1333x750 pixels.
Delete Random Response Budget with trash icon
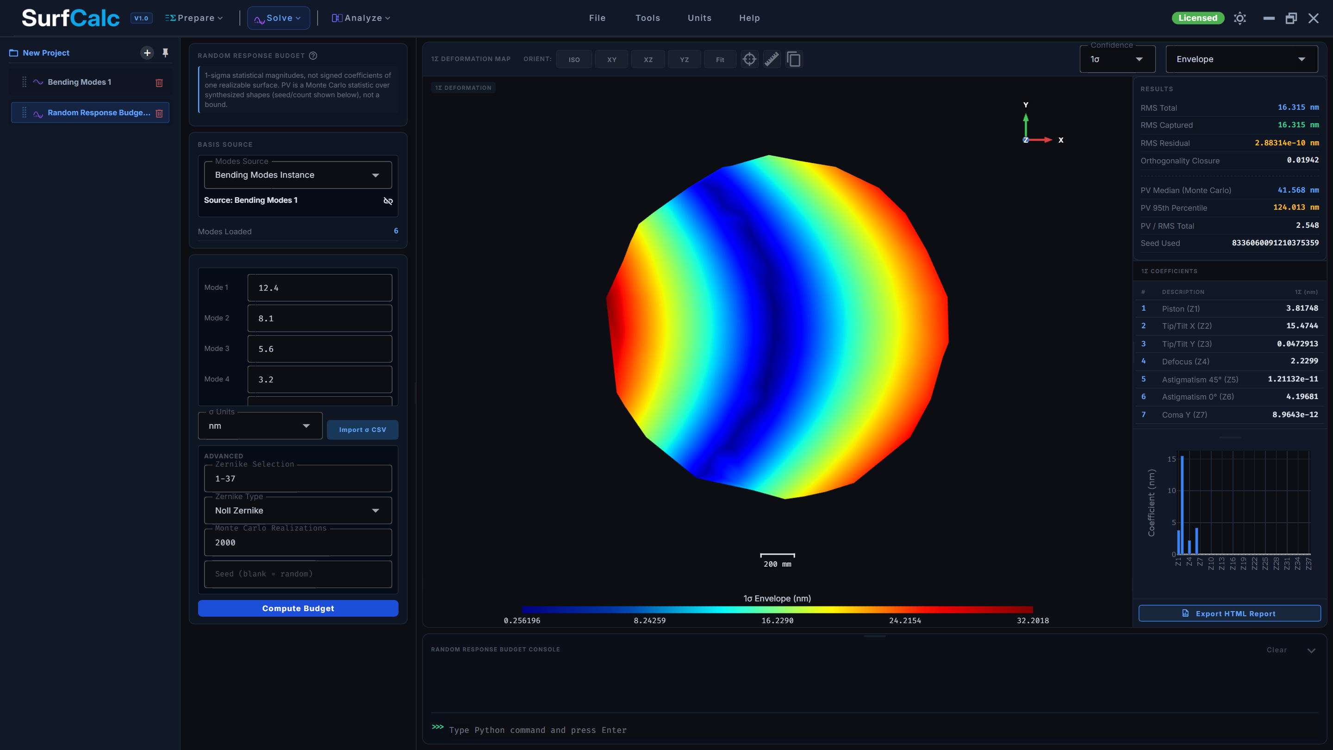pos(159,113)
